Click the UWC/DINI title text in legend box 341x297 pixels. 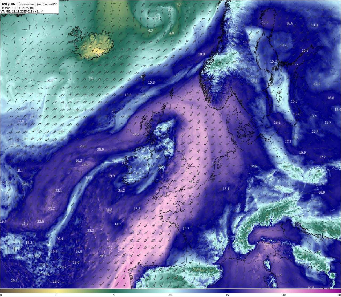pos(9,4)
